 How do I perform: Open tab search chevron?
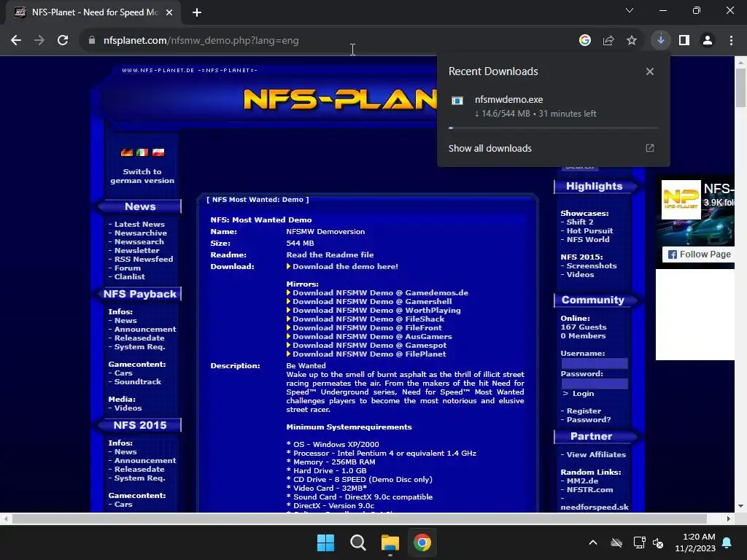(630, 10)
